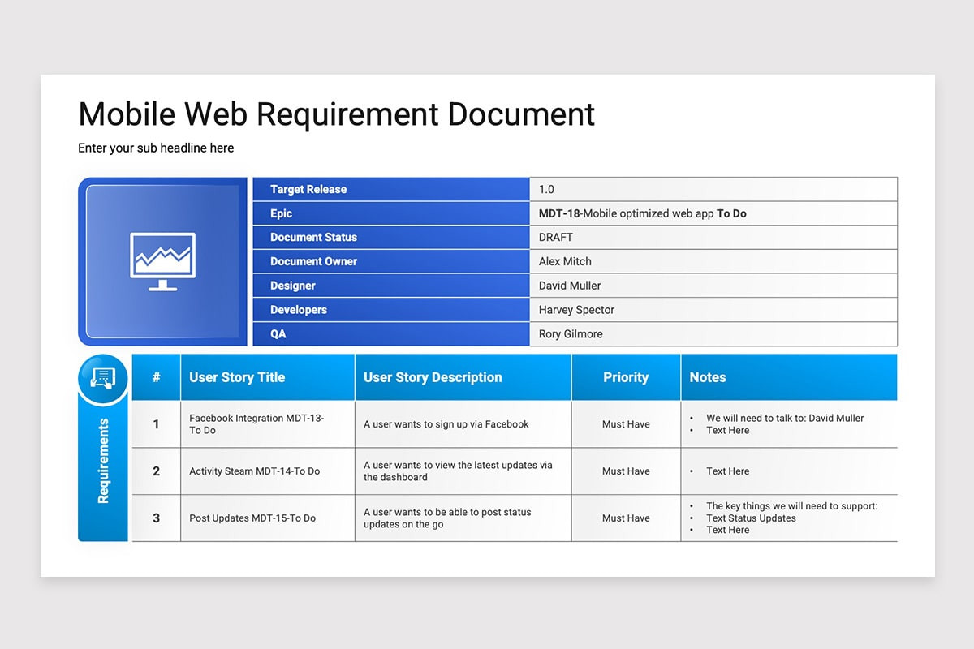Image resolution: width=974 pixels, height=649 pixels.
Task: Click 'post status updates on the go' description
Action: click(x=447, y=518)
